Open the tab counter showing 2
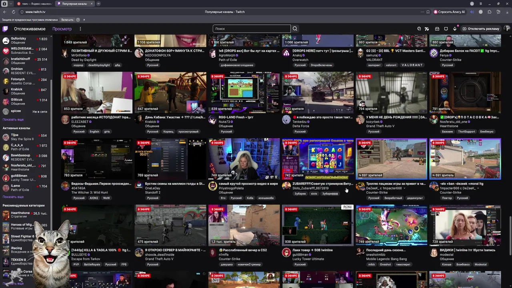The height and width of the screenshot is (288, 512). point(4,4)
